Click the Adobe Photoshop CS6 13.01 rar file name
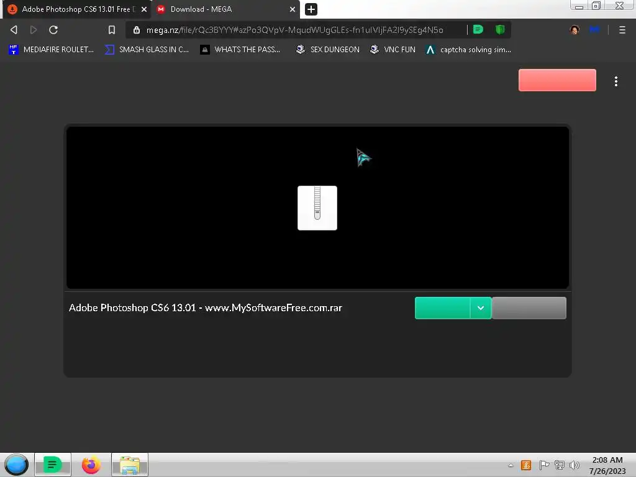The height and width of the screenshot is (477, 636). click(205, 308)
